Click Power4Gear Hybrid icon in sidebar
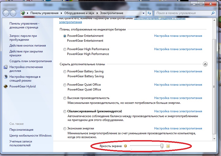Image resolution: width=221 pixels, height=156 pixels. pos(6,86)
